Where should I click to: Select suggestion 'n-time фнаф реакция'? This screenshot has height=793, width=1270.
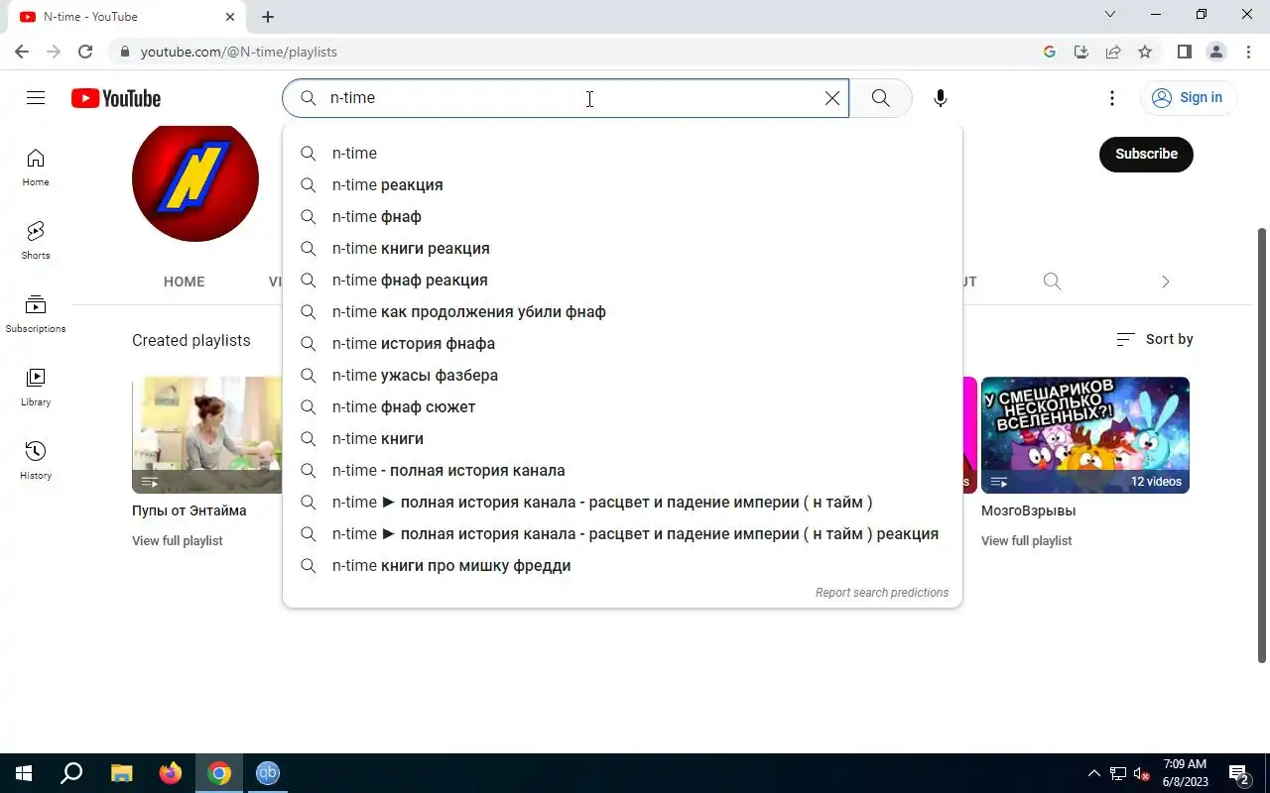622,280
